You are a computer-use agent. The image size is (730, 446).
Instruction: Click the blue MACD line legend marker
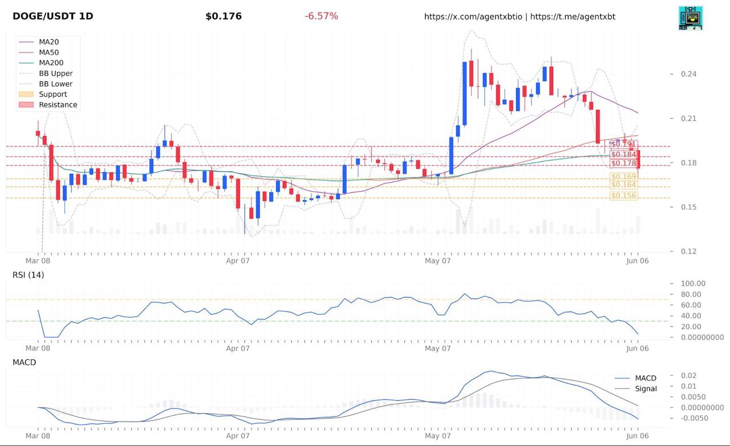(x=623, y=378)
